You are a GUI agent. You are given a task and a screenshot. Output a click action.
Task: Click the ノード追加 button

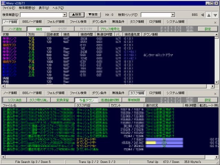tap(15, 29)
